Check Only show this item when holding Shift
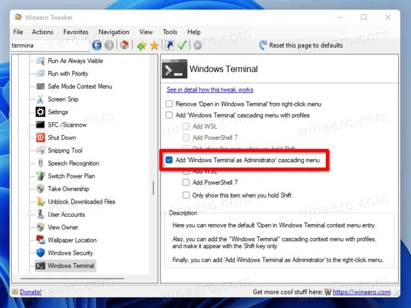Screen dimensions: 411x308 (x=186, y=195)
